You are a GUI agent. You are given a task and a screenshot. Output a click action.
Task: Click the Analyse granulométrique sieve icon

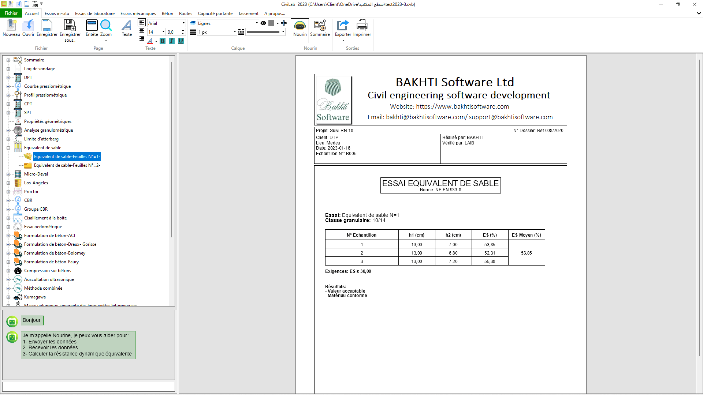click(18, 130)
